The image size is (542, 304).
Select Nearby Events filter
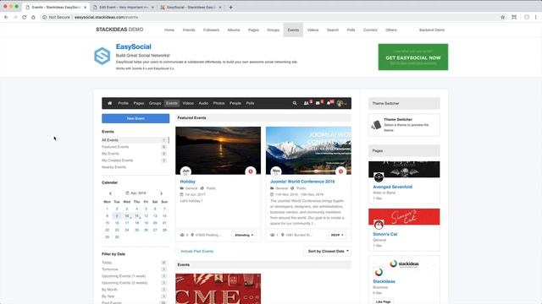113,167
